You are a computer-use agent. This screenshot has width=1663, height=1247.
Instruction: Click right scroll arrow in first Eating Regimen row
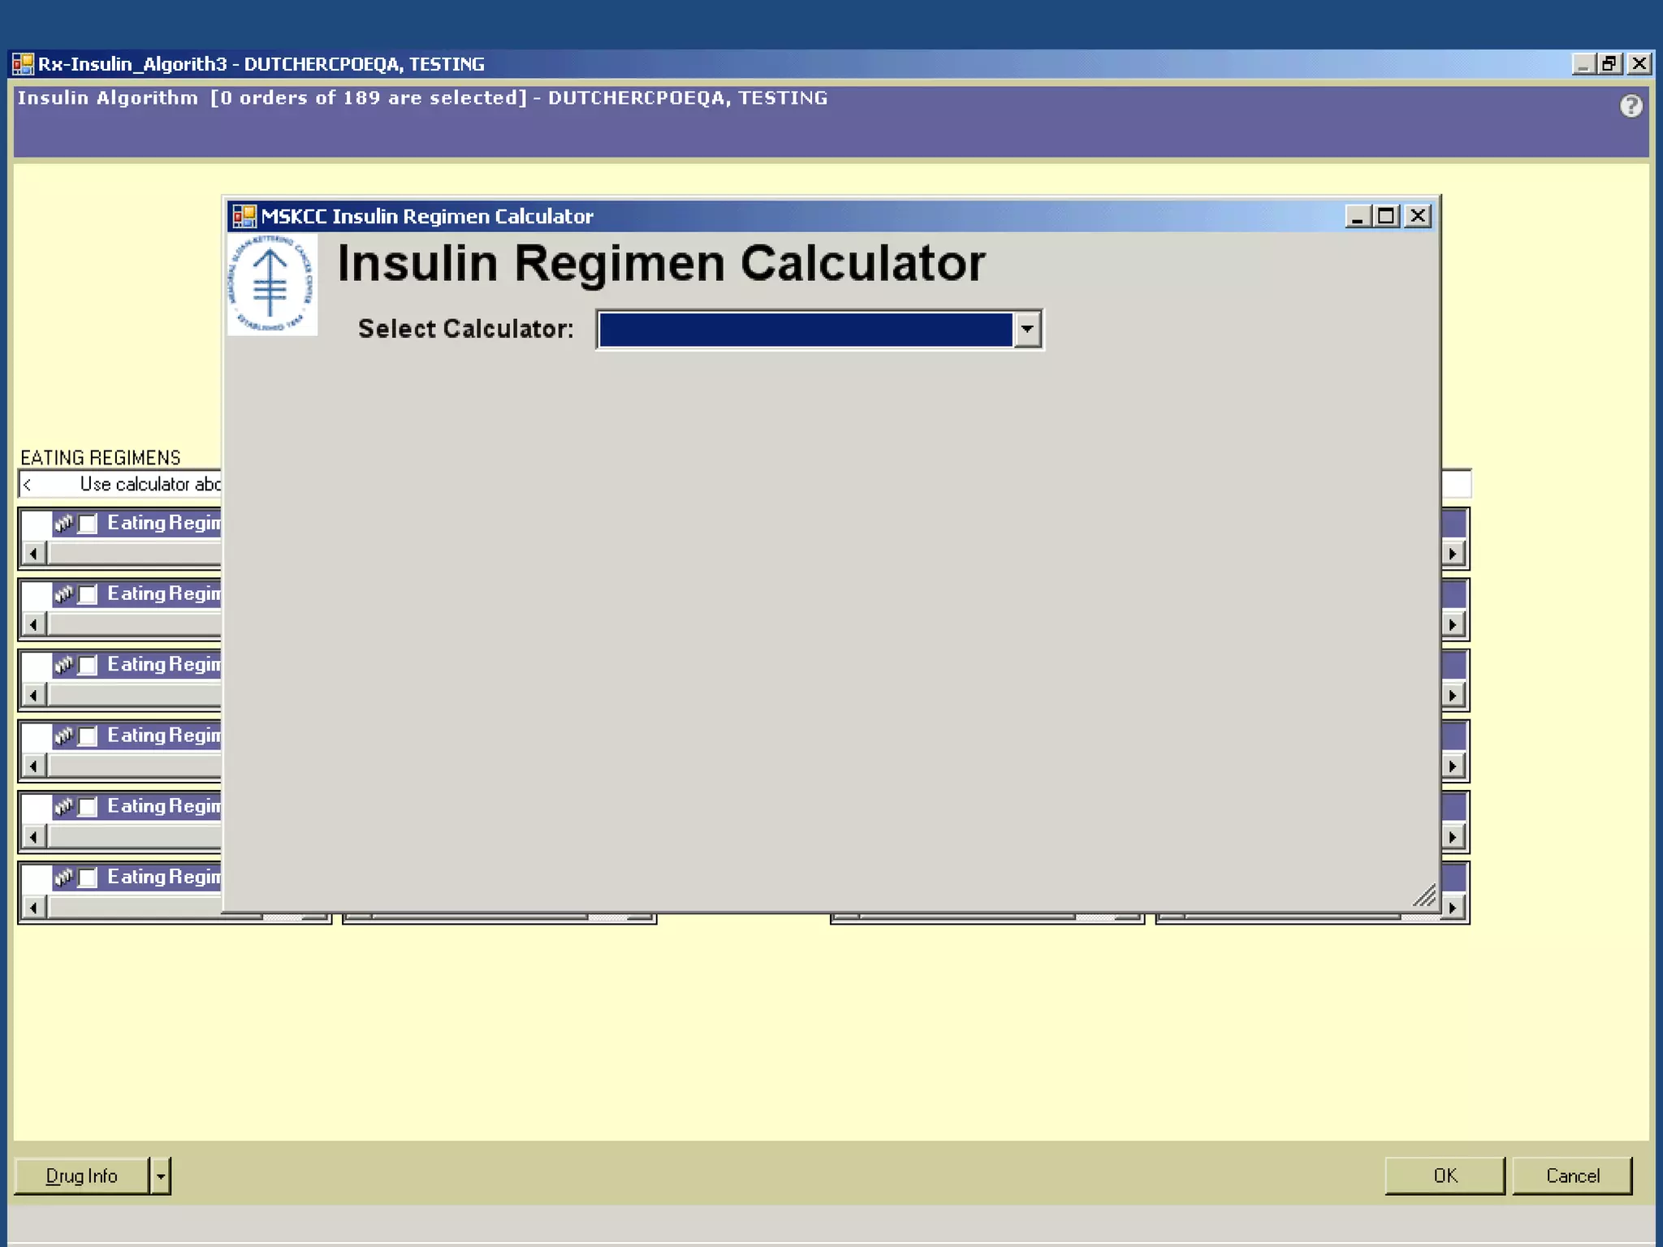click(1453, 554)
